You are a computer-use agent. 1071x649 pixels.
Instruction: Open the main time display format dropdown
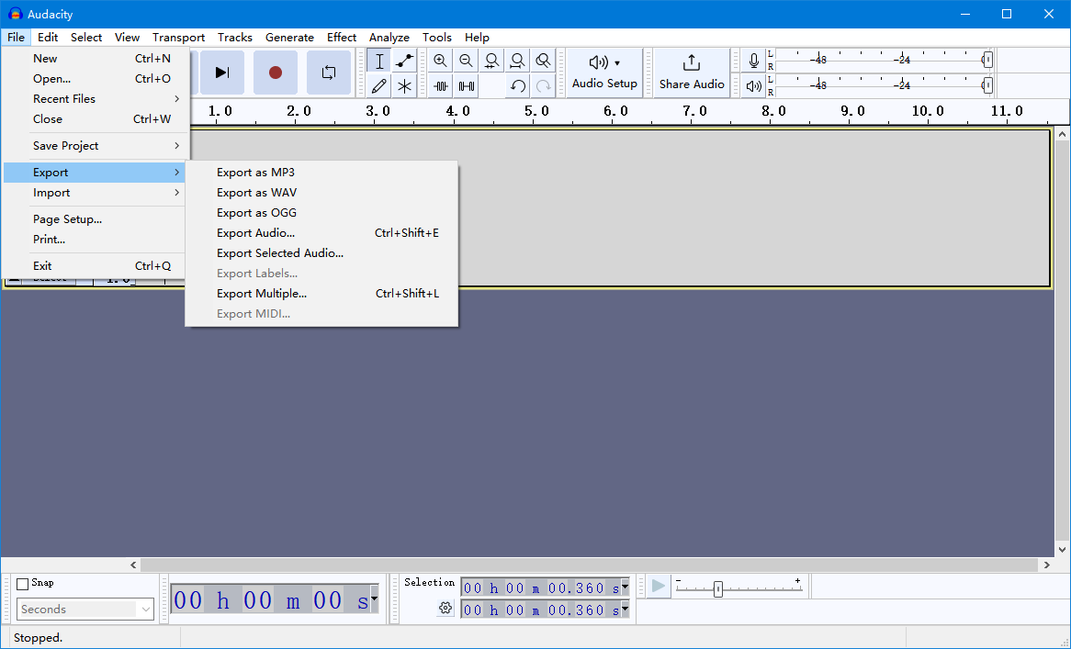(374, 599)
